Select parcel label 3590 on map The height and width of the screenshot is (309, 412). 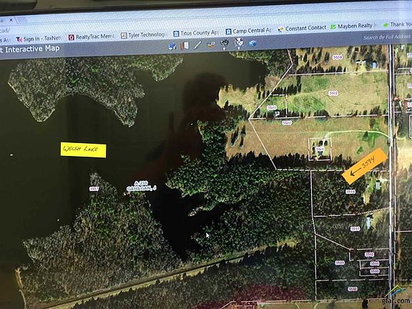(375, 271)
